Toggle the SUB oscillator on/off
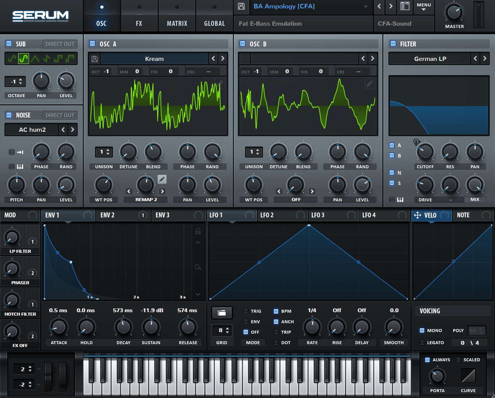The width and height of the screenshot is (495, 398). point(9,44)
